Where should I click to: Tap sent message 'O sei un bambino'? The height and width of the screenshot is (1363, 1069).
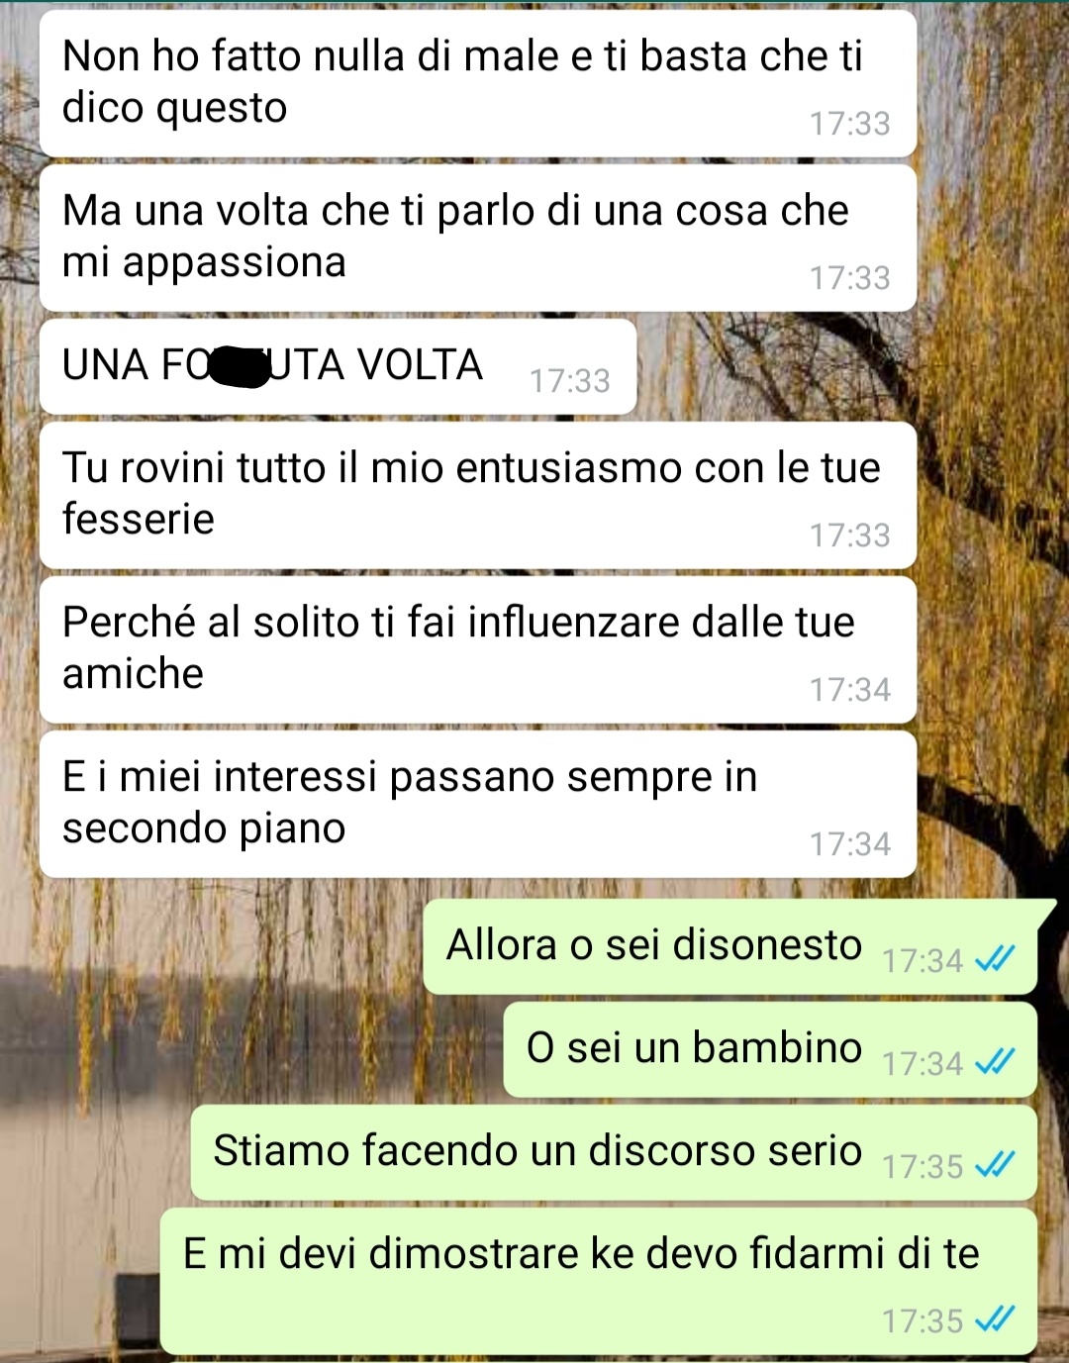(770, 1049)
